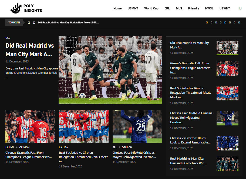Click the LA LIGA tag under the Girona article
The width and height of the screenshot is (246, 179).
click(x=10, y=147)
